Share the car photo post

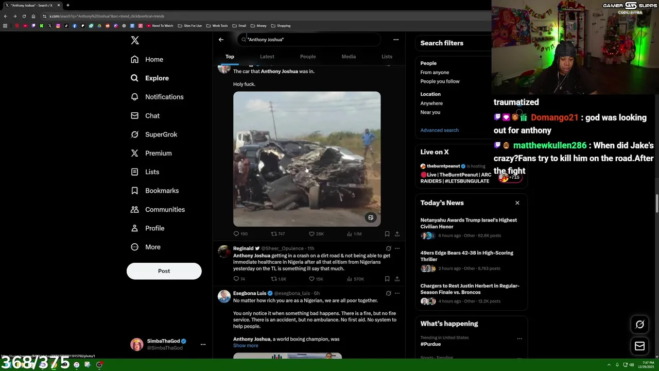[x=397, y=234]
